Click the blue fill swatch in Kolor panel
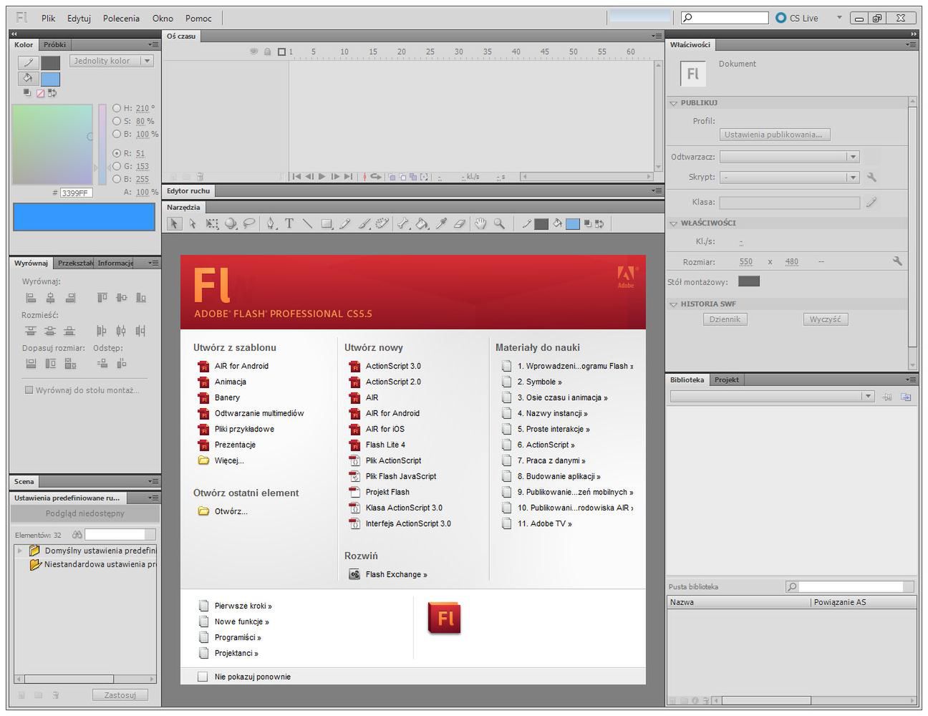The width and height of the screenshot is (928, 716). [50, 79]
